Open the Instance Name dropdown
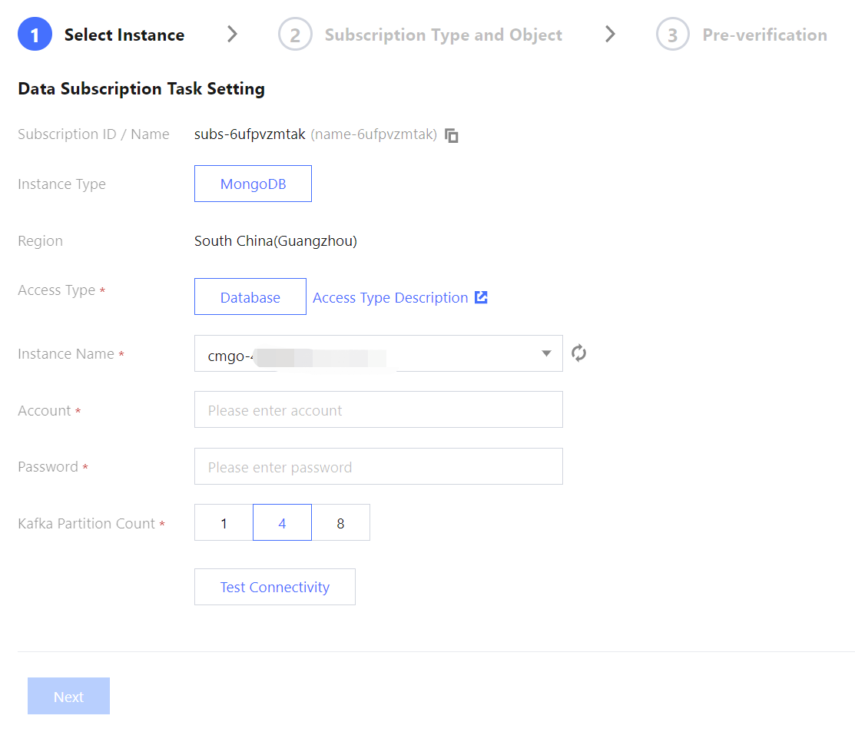This screenshot has height=732, width=855. click(x=378, y=353)
